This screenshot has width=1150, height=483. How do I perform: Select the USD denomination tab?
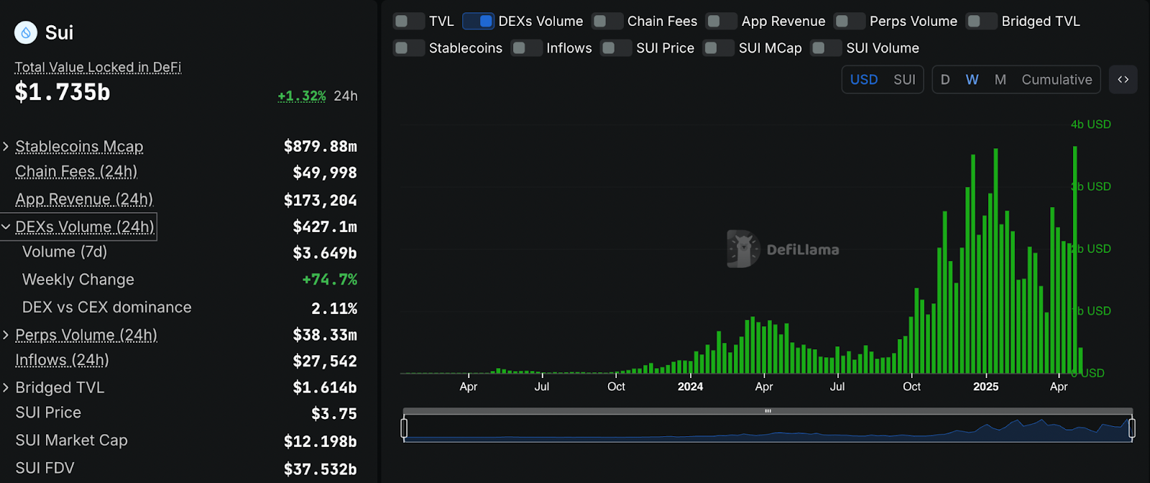864,80
